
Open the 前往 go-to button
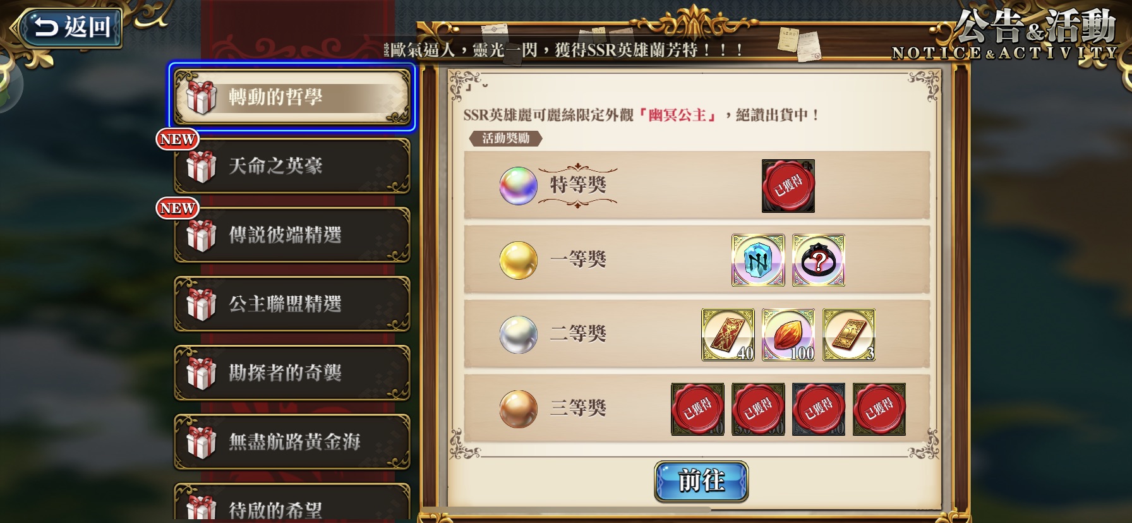[701, 481]
